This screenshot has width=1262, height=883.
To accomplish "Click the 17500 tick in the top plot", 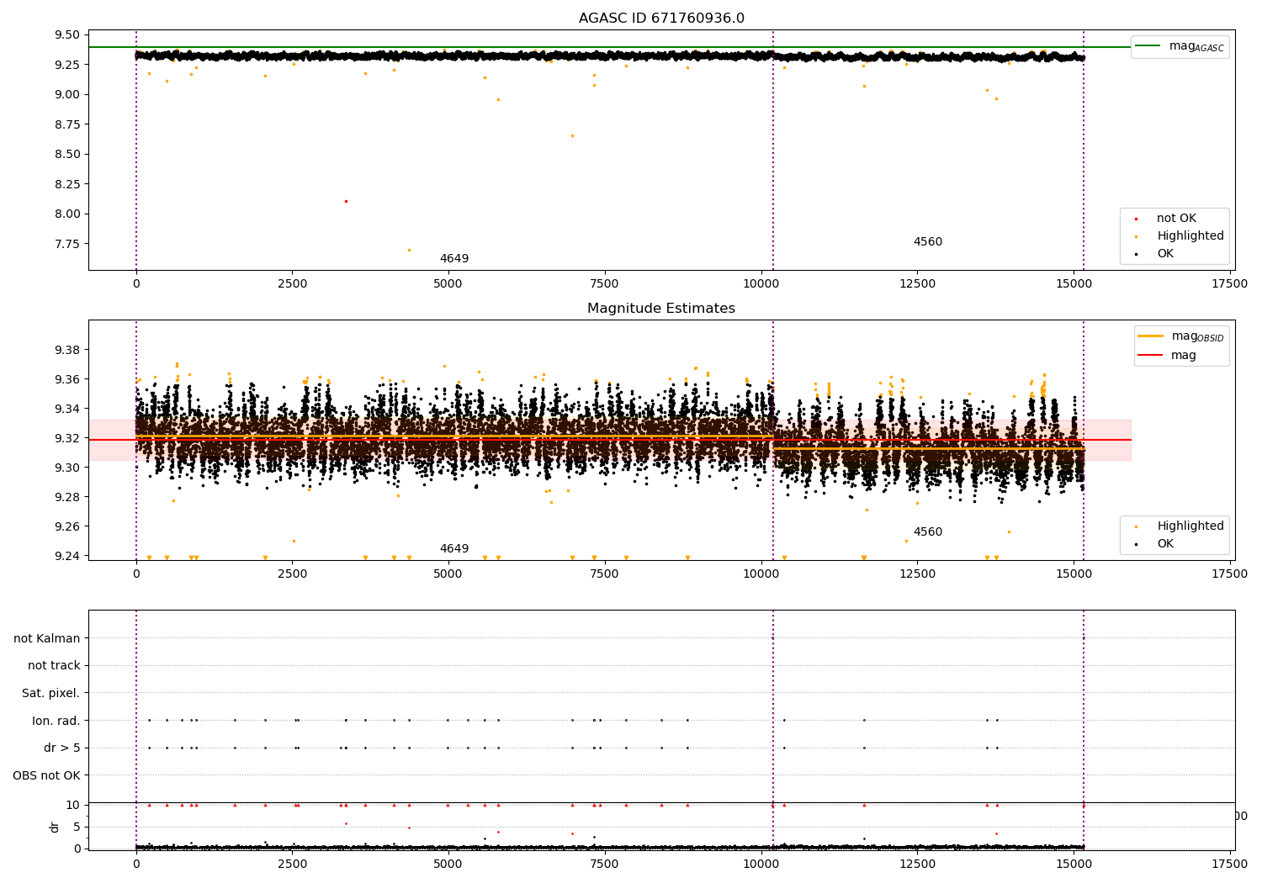I will tap(1229, 284).
